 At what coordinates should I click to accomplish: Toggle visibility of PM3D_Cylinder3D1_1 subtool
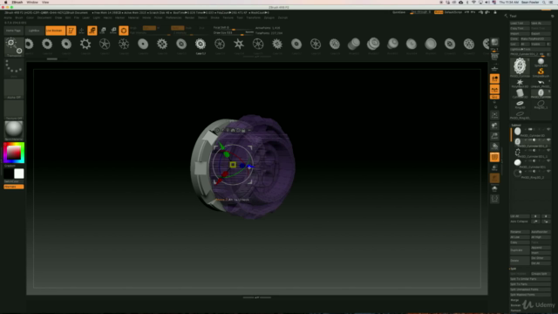[x=548, y=150]
